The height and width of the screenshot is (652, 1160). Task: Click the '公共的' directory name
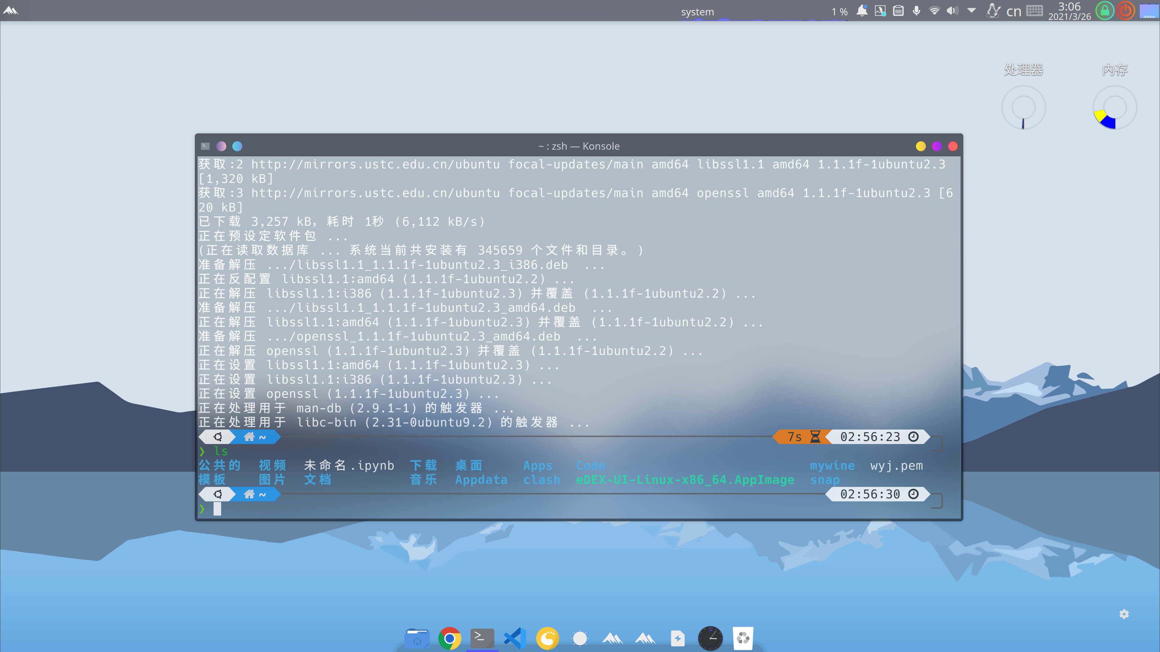click(x=220, y=465)
